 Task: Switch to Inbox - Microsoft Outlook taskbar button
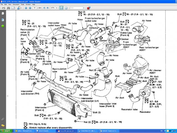tap(21, 131)
